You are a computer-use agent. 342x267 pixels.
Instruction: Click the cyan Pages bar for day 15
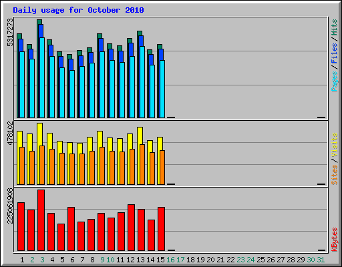(x=162, y=89)
